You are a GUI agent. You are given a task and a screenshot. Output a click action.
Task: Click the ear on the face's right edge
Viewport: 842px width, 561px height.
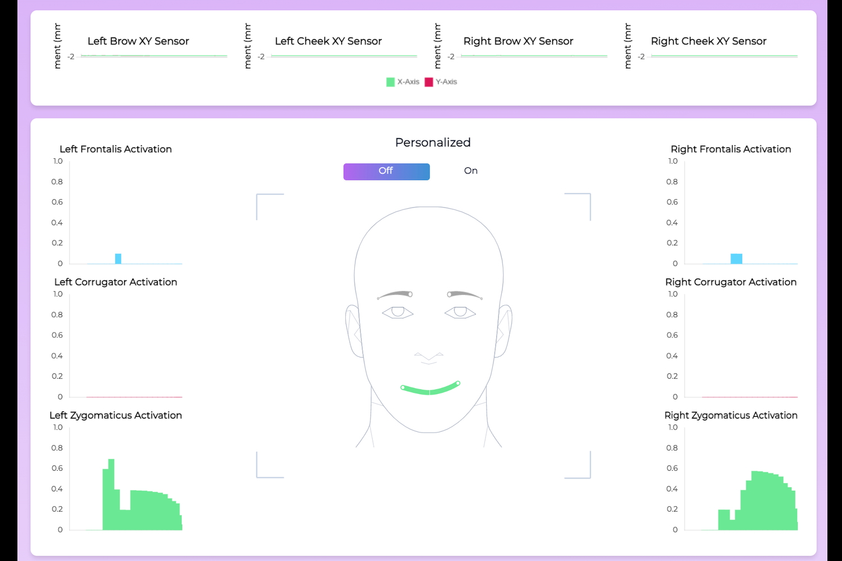(x=504, y=331)
